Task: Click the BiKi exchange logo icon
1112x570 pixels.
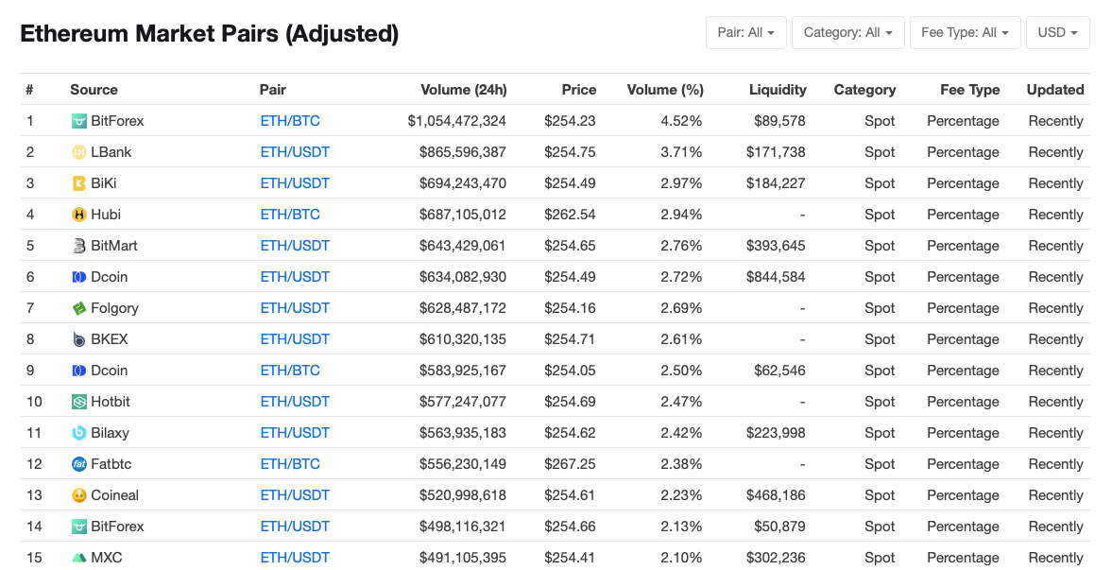Action: click(x=79, y=183)
